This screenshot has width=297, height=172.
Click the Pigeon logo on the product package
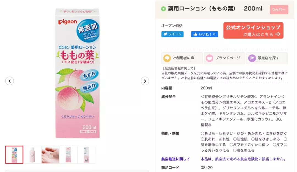tap(68, 21)
